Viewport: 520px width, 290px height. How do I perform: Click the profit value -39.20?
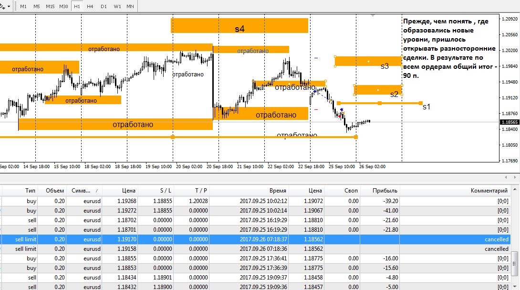click(390, 201)
